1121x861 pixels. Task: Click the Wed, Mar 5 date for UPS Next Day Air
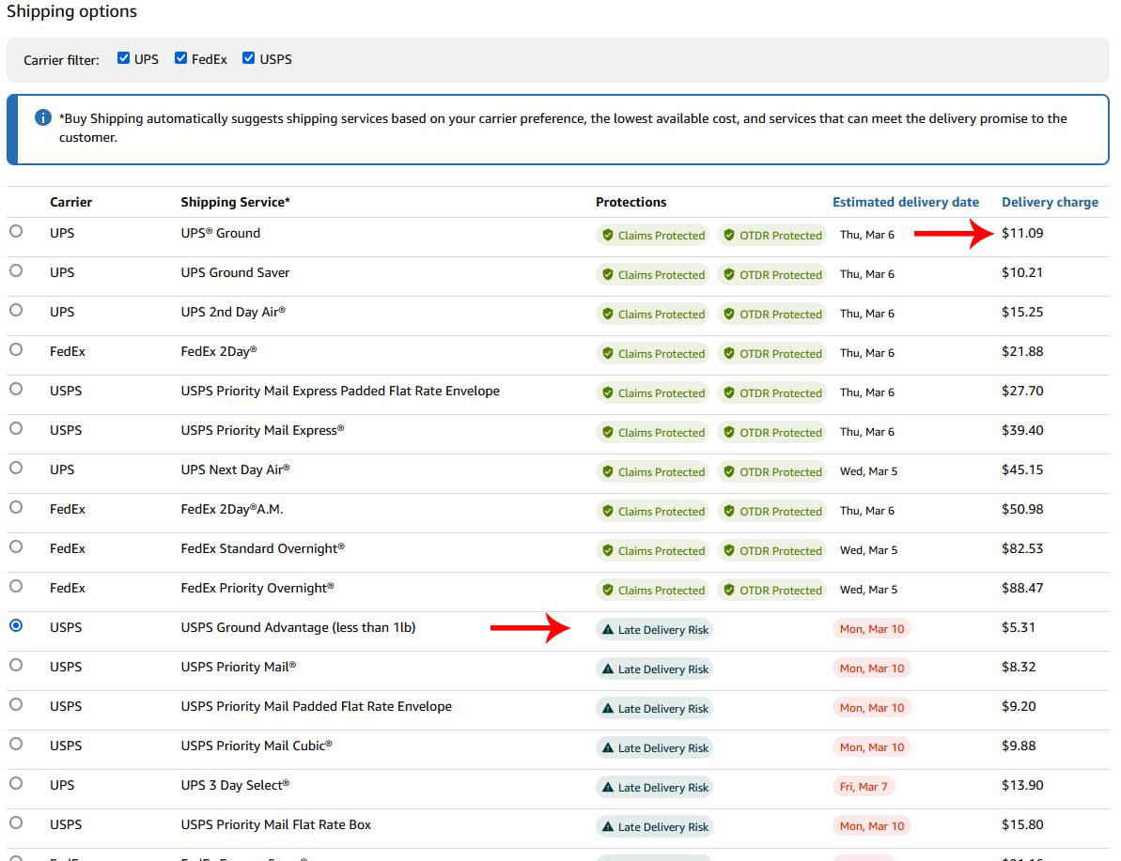868,471
